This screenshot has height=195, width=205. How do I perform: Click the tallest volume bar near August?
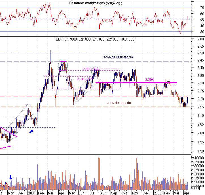click(x=99, y=173)
